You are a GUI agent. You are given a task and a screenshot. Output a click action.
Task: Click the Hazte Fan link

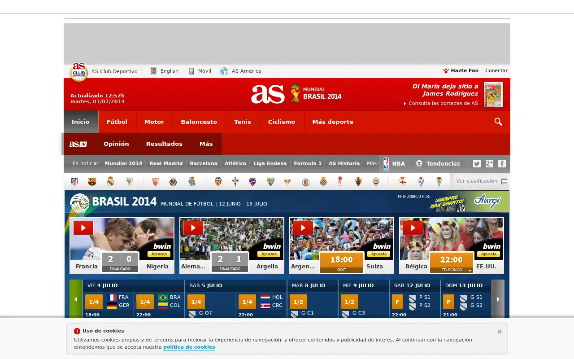click(x=461, y=70)
